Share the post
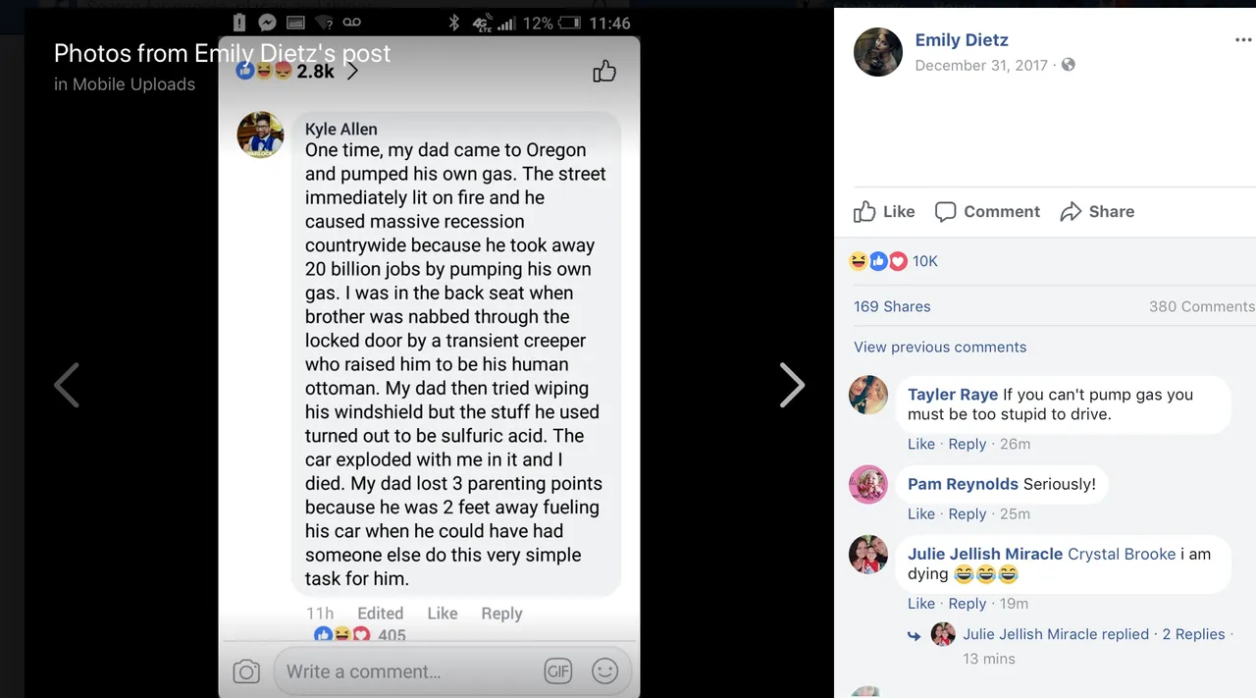The height and width of the screenshot is (698, 1256). point(1097,211)
